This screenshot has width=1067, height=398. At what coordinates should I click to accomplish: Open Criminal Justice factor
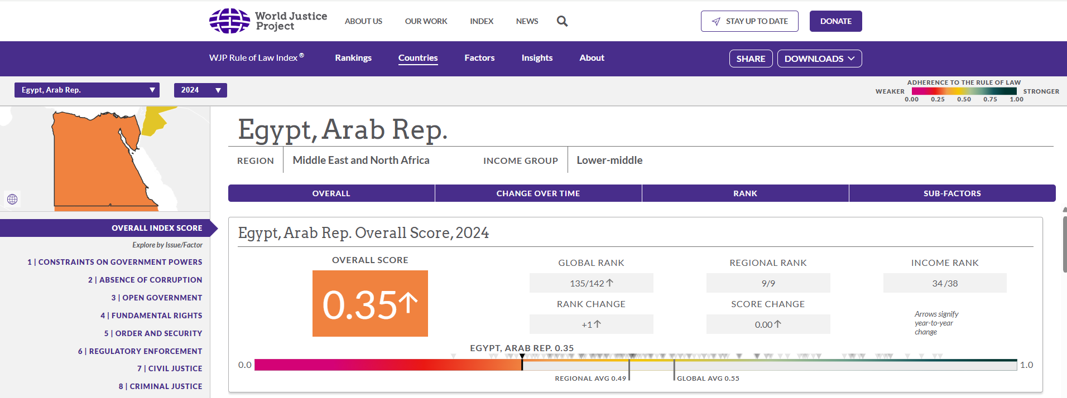[x=161, y=386]
